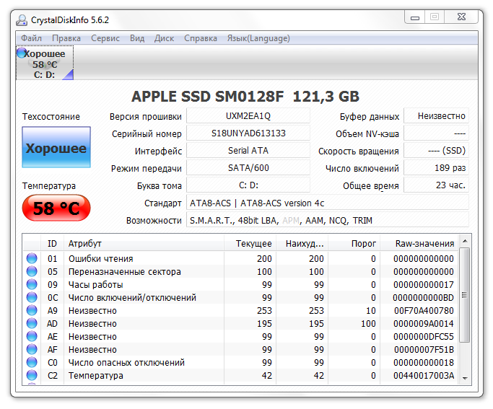Open the Файл menu
The width and height of the screenshot is (493, 409).
point(31,38)
